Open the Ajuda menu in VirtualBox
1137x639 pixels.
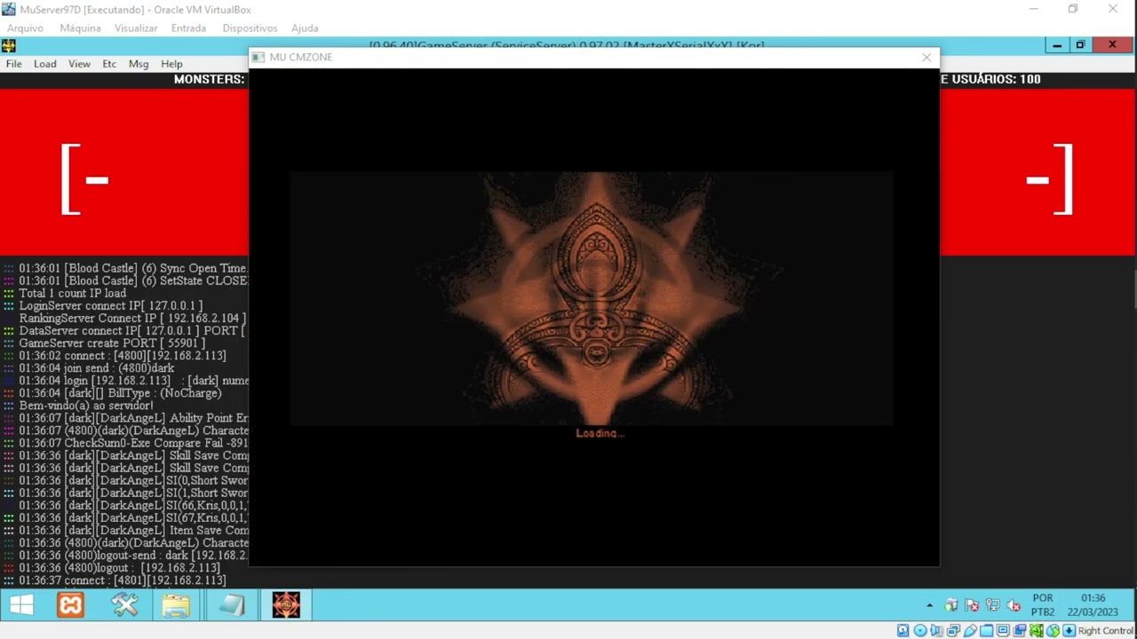[305, 28]
